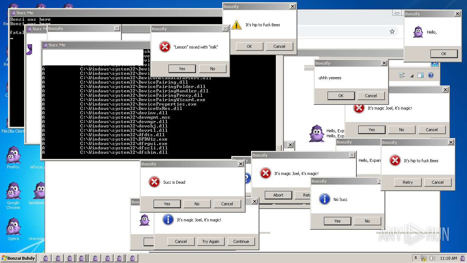Click the red error icon beside Lemon mixed with milk
467x263 pixels.
[x=165, y=47]
